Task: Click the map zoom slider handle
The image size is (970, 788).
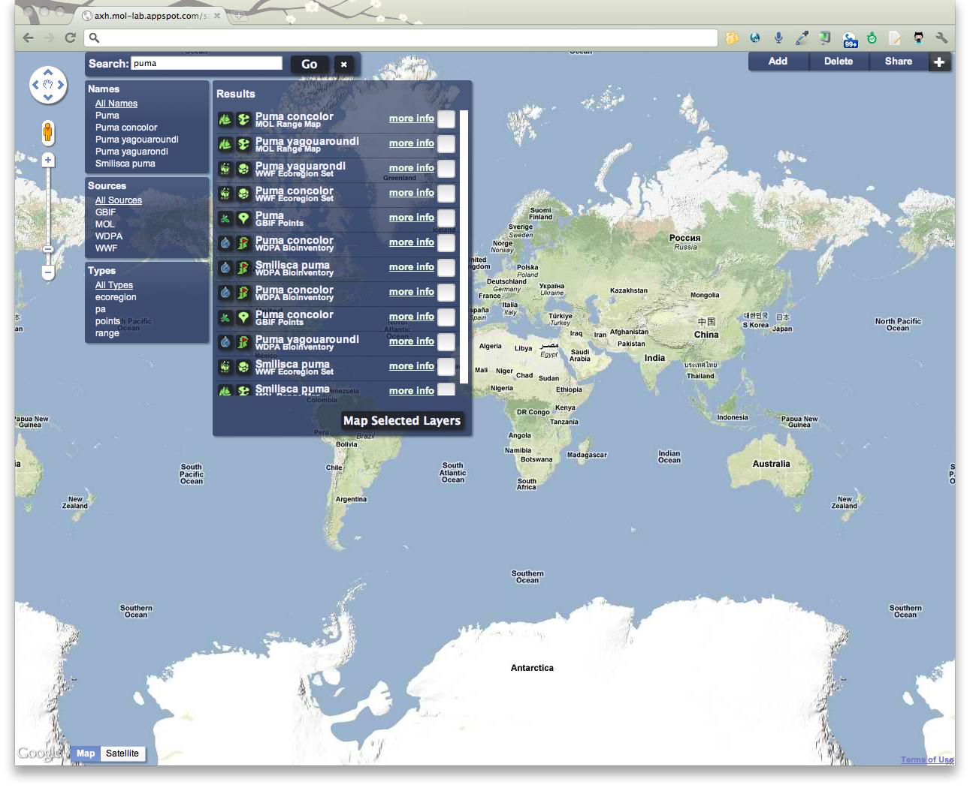Action: (48, 249)
